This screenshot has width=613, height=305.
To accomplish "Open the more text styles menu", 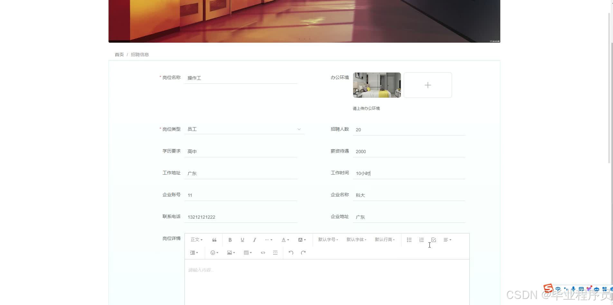I will tap(269, 240).
